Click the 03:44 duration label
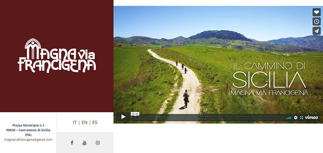323x153 pixels. pos(135,114)
